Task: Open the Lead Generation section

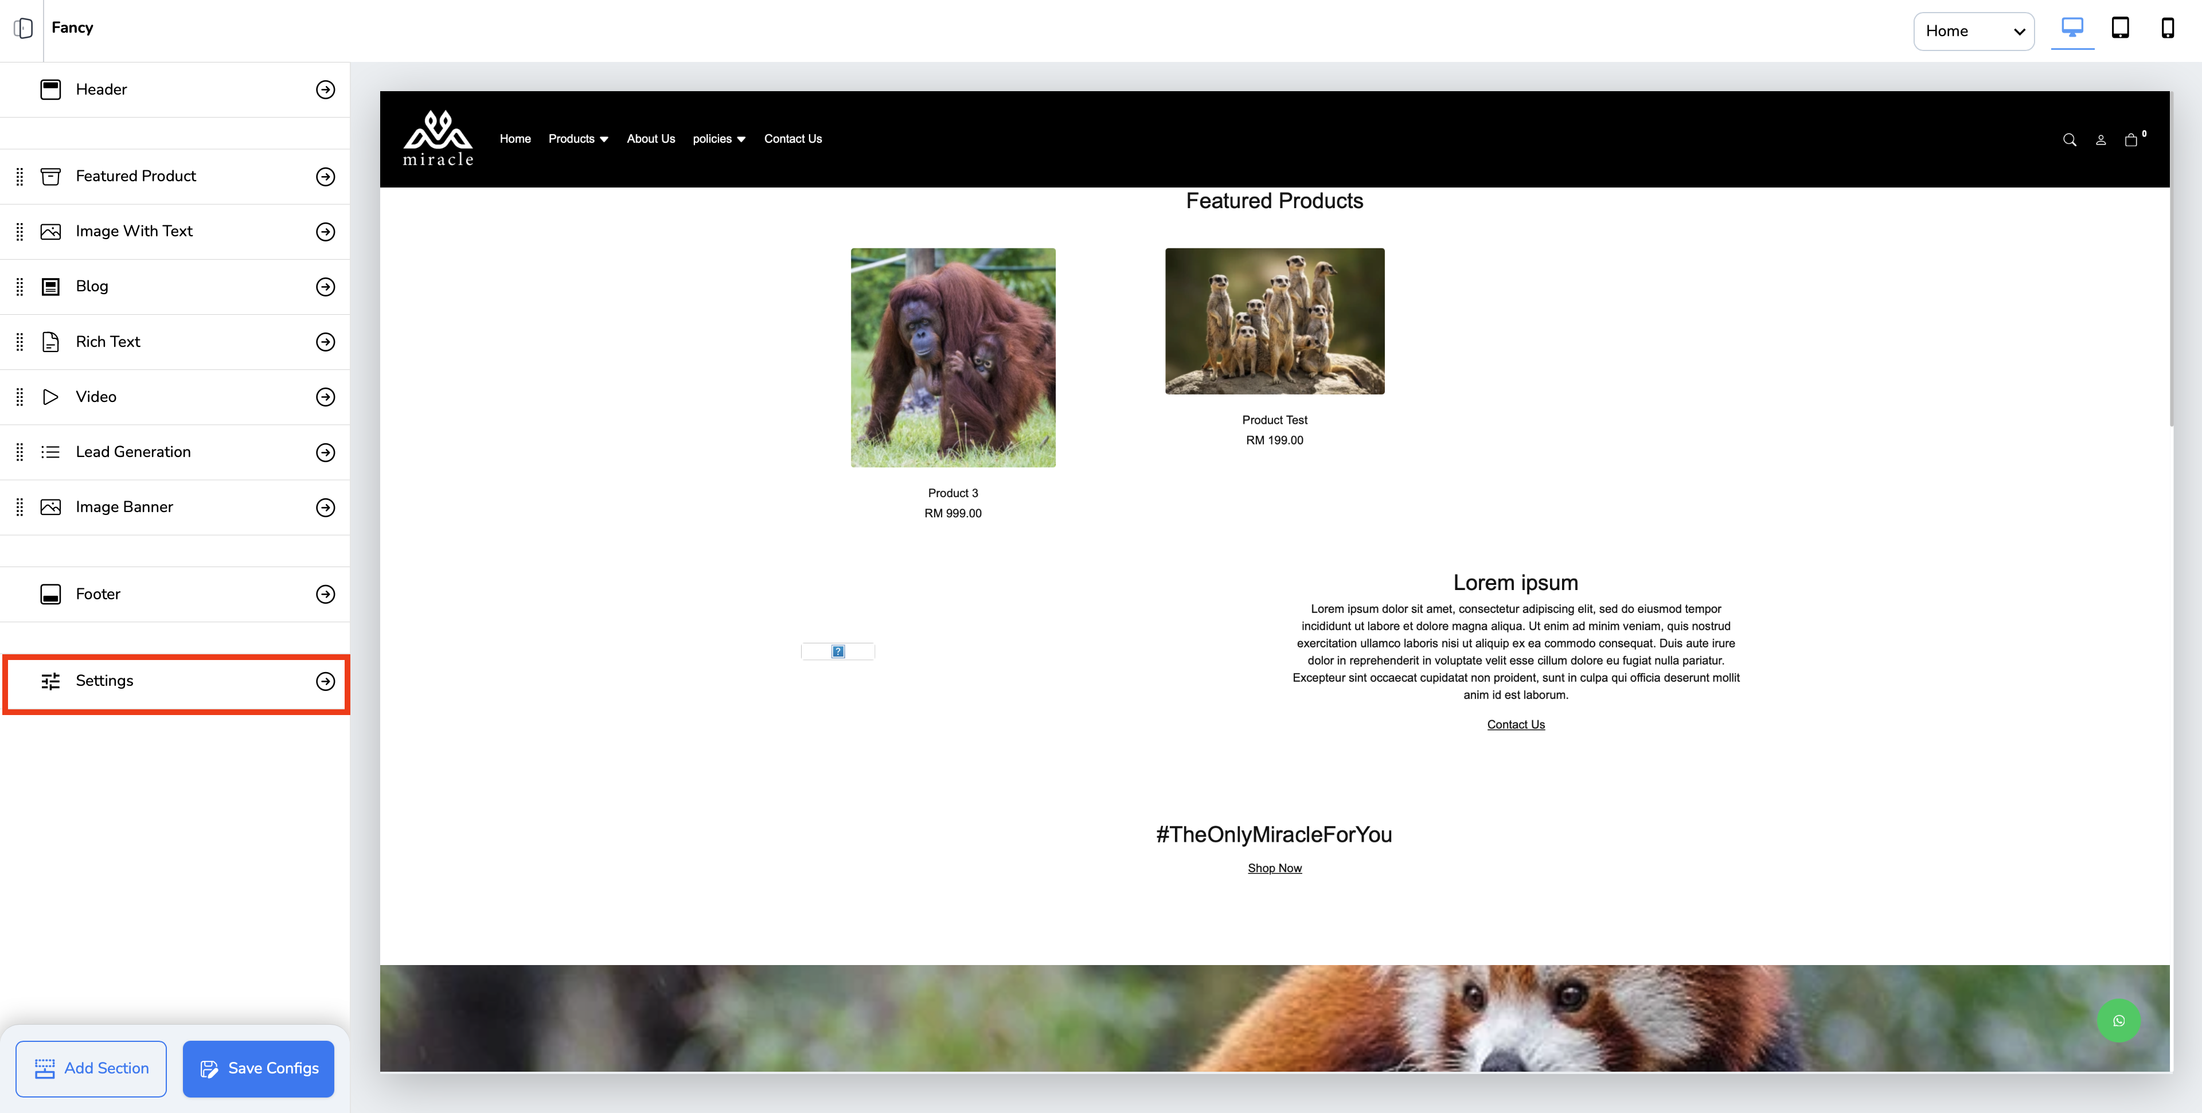Action: pos(134,451)
